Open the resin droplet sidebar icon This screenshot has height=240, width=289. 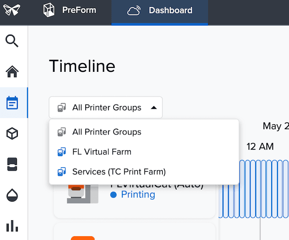coord(12,195)
